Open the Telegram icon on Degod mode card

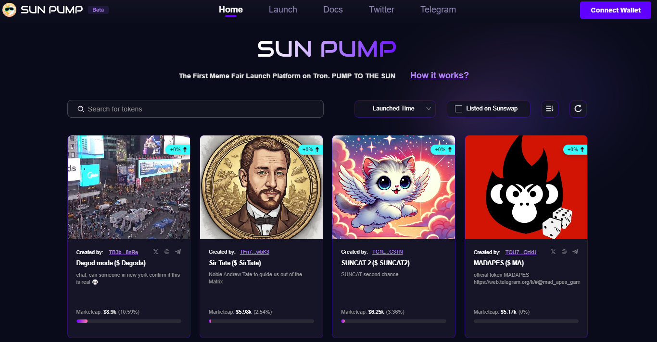[178, 252]
